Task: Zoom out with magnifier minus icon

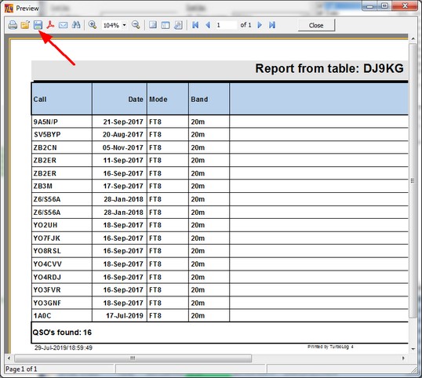Action: pyautogui.click(x=136, y=25)
